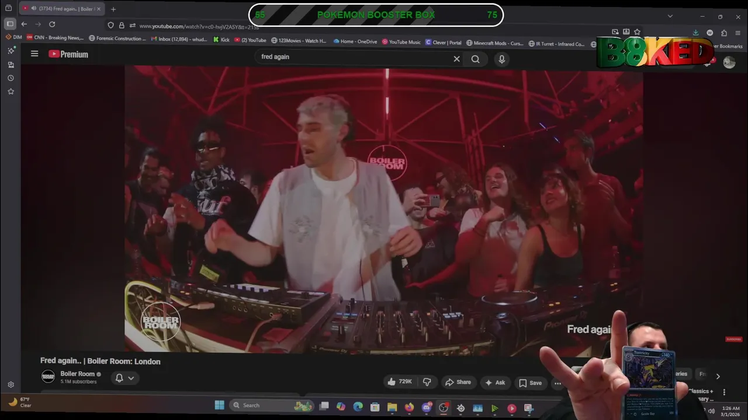
Task: Open the Clever | Portal bookmark
Action: point(444,43)
